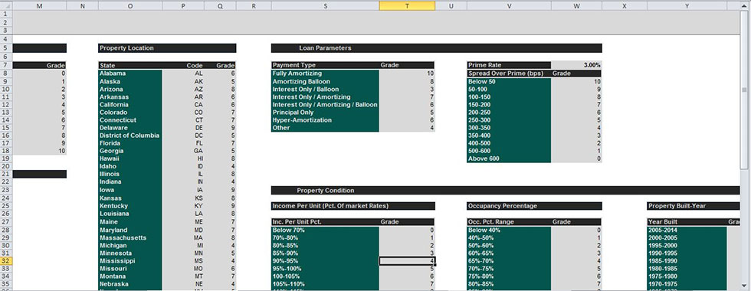This screenshot has width=751, height=291.
Task: Select the Massachusetts state cell
Action: tap(130, 238)
